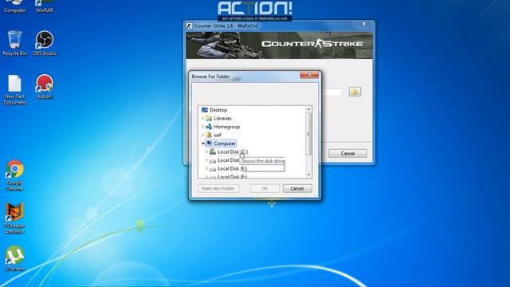Click Cancel in Browse For Folder dialog

click(x=297, y=188)
